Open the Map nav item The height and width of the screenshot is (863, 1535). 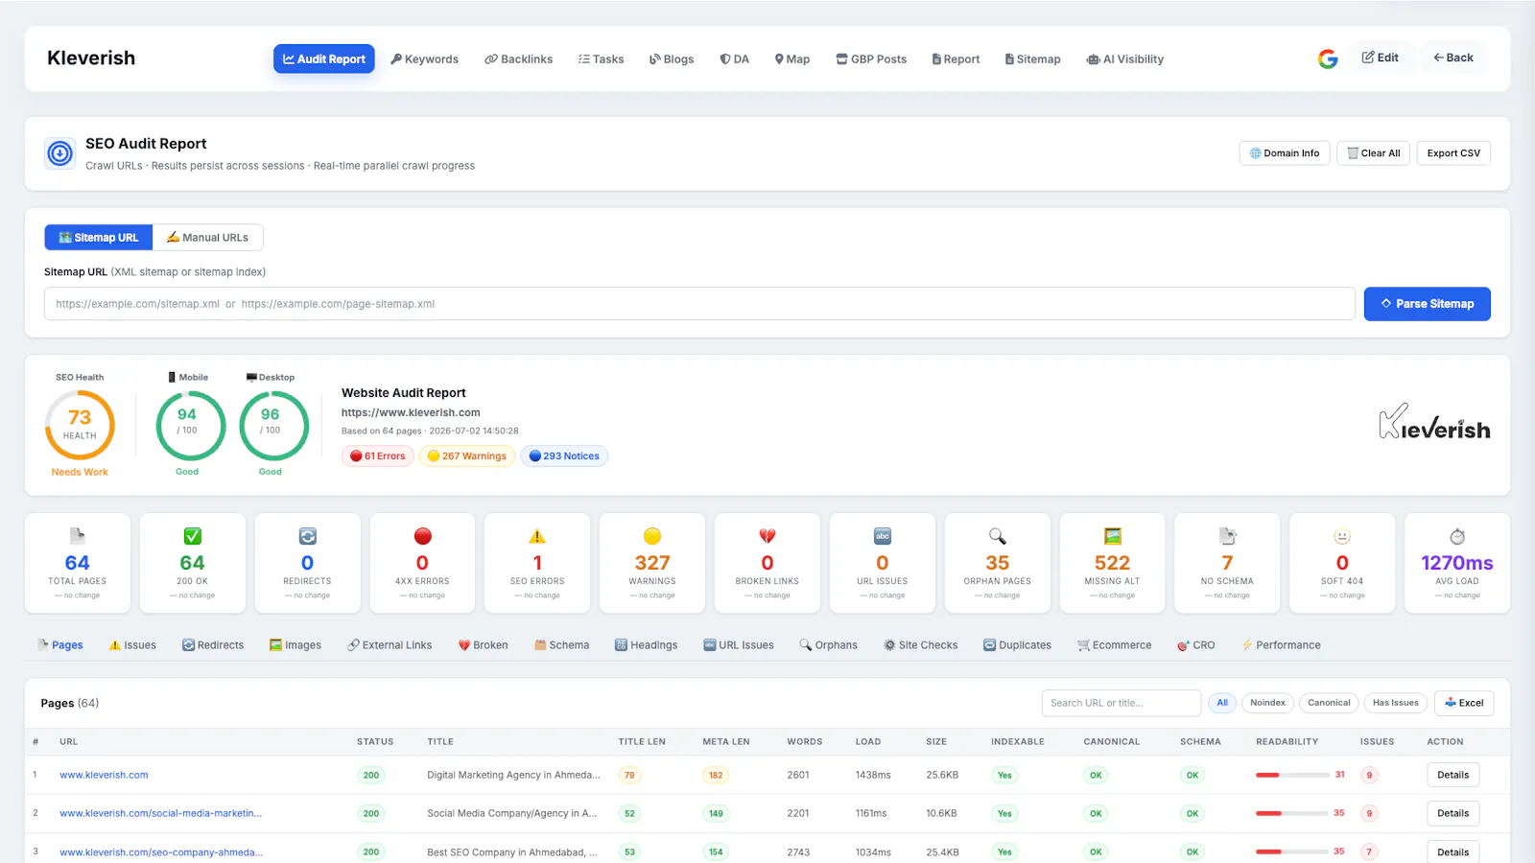(792, 59)
